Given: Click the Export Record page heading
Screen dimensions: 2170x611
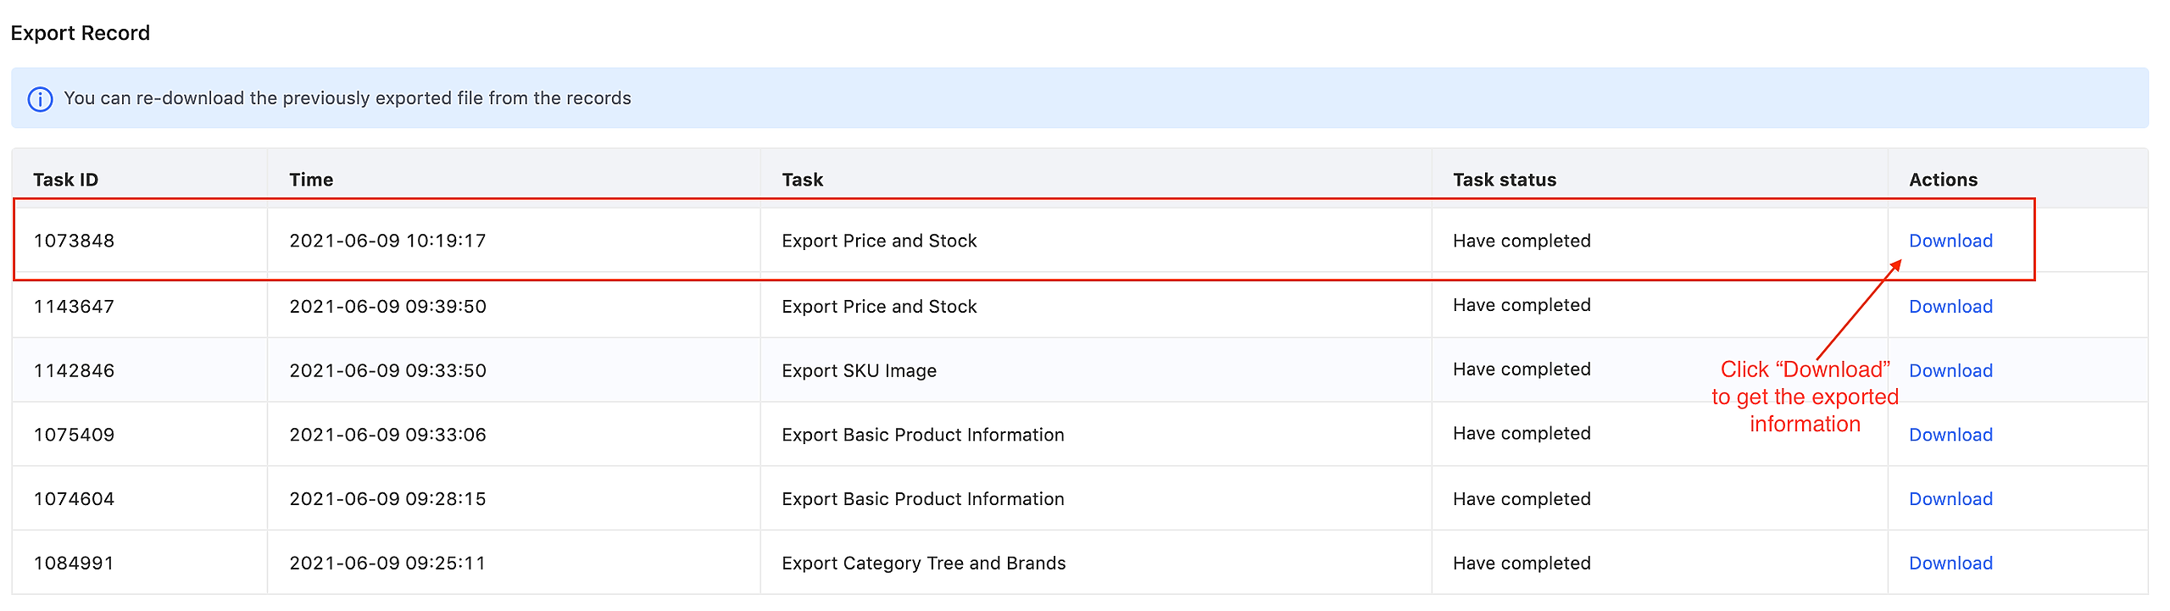Looking at the screenshot, I should tap(81, 33).
